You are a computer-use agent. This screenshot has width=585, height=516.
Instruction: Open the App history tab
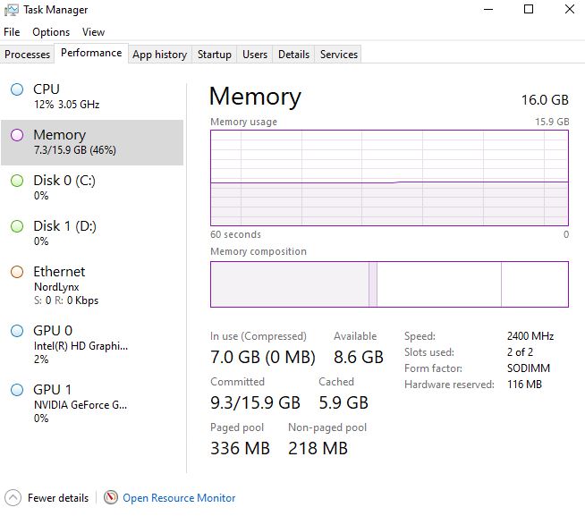pyautogui.click(x=159, y=55)
